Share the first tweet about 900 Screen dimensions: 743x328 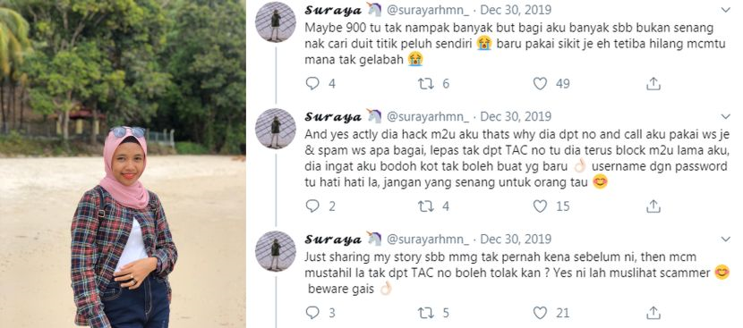(x=653, y=84)
